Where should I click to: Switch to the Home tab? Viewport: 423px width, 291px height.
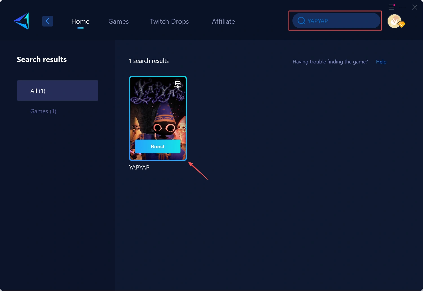click(80, 21)
